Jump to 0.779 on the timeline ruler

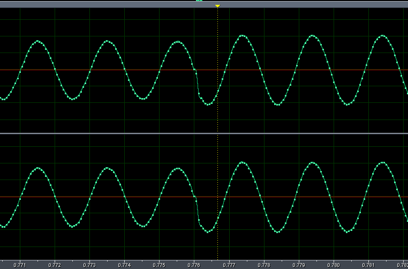[298, 265]
